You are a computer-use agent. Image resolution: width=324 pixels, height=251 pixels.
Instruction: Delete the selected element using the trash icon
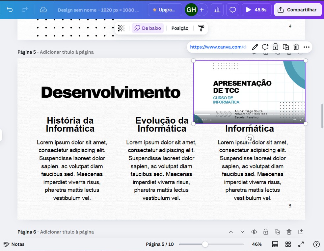pos(296,47)
